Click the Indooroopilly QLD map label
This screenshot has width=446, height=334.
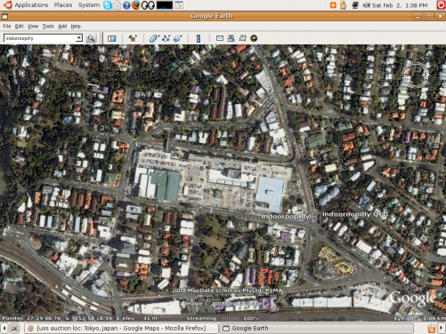(355, 214)
